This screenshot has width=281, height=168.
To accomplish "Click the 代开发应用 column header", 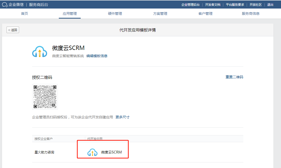I will [x=95, y=139].
